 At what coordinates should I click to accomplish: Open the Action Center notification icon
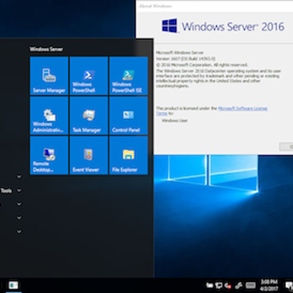pos(289,286)
